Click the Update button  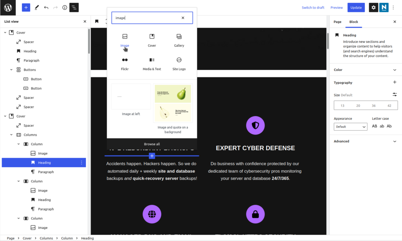(x=356, y=7)
